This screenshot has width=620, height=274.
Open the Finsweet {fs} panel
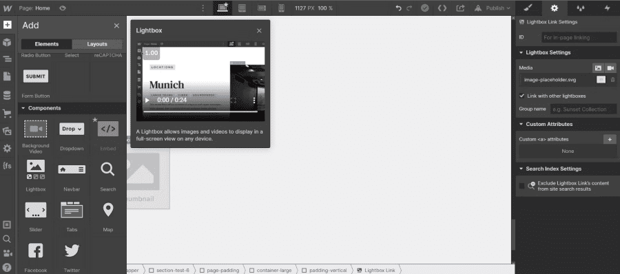pyautogui.click(x=7, y=166)
